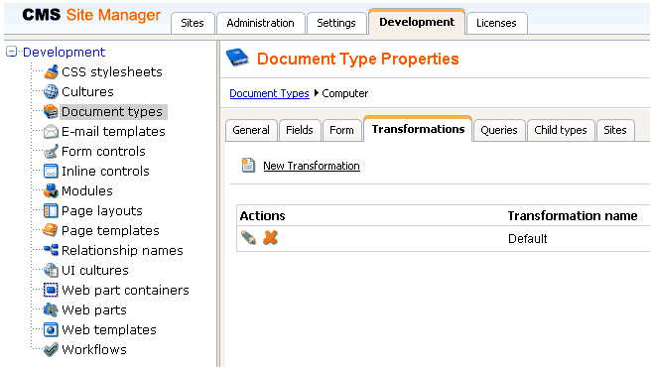Screen dimensions: 652x369
Task: Click the Page layouts icon
Action: (x=51, y=210)
